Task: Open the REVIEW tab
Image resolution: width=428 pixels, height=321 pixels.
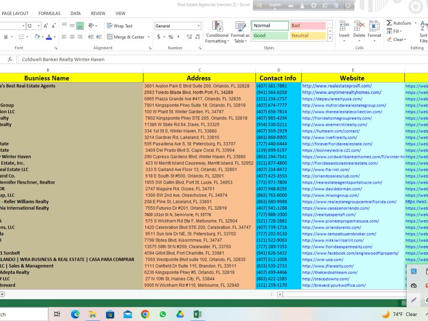Action: (98, 13)
